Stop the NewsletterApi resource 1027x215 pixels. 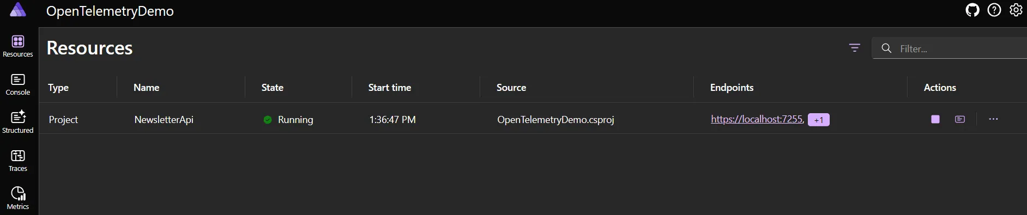click(x=935, y=119)
